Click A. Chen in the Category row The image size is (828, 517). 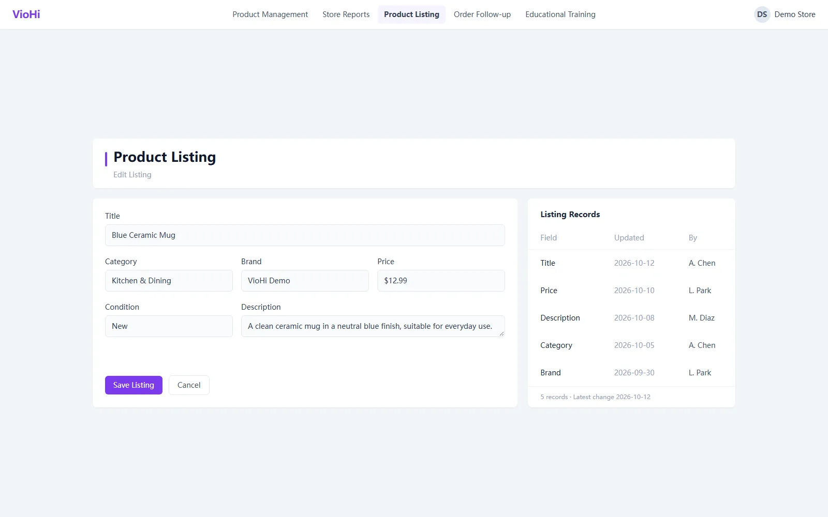point(702,345)
